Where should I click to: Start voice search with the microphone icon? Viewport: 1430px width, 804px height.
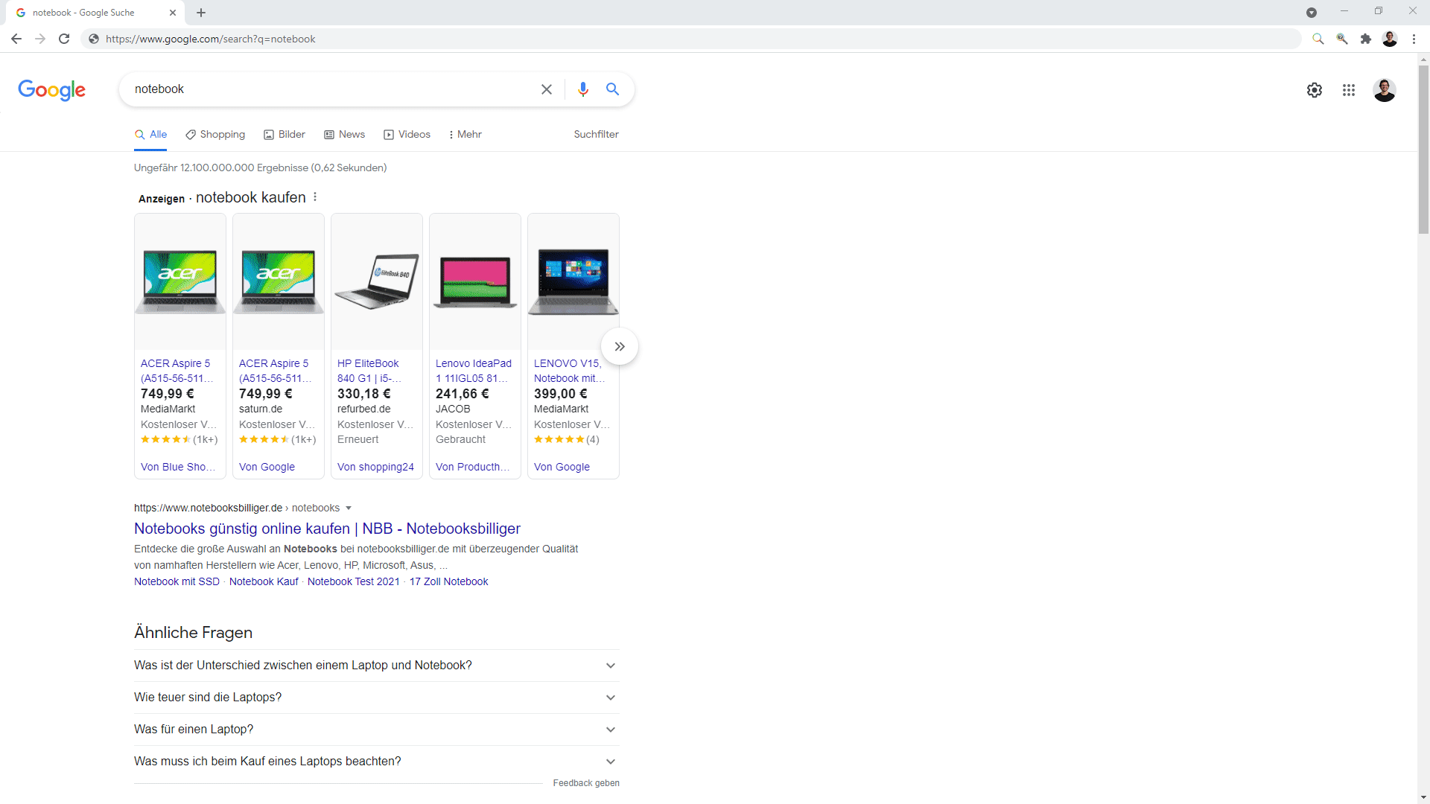(x=583, y=89)
